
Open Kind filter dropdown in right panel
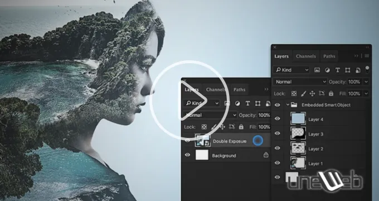[291, 70]
